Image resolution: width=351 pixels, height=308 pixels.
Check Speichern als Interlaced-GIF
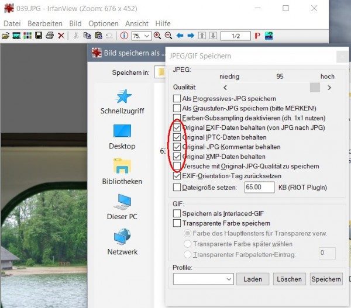(177, 213)
